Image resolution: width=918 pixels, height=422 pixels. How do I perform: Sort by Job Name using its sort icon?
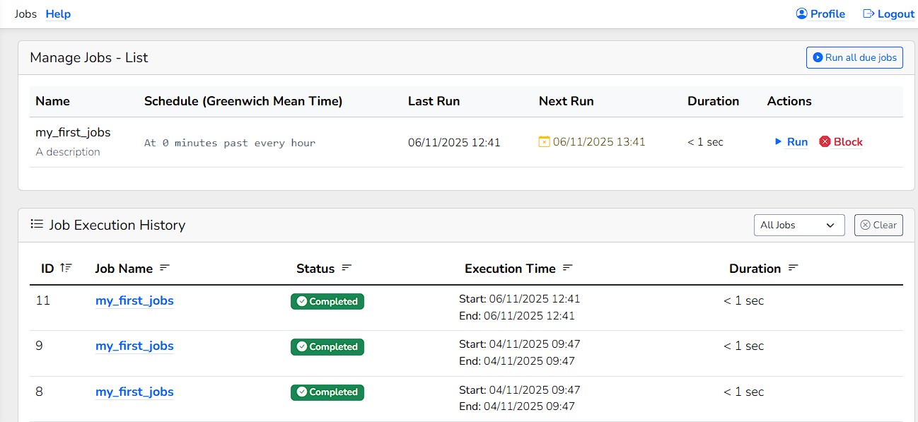(165, 268)
